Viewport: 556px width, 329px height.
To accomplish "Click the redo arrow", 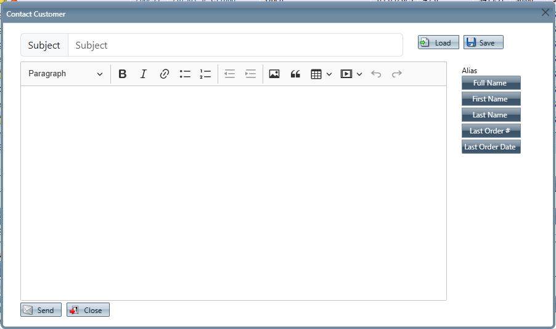I will [x=397, y=74].
